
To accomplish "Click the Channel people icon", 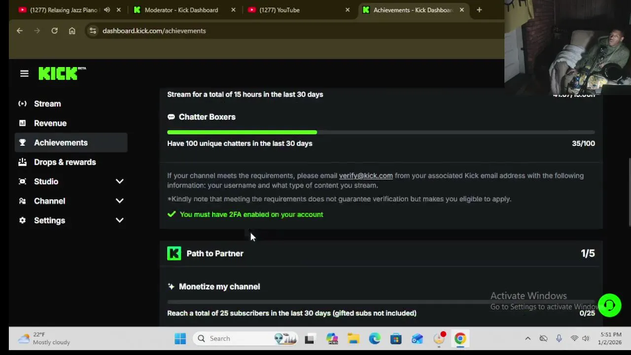I will (x=22, y=201).
